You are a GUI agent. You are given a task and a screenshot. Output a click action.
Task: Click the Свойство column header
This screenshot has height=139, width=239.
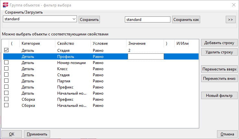(x=66, y=43)
